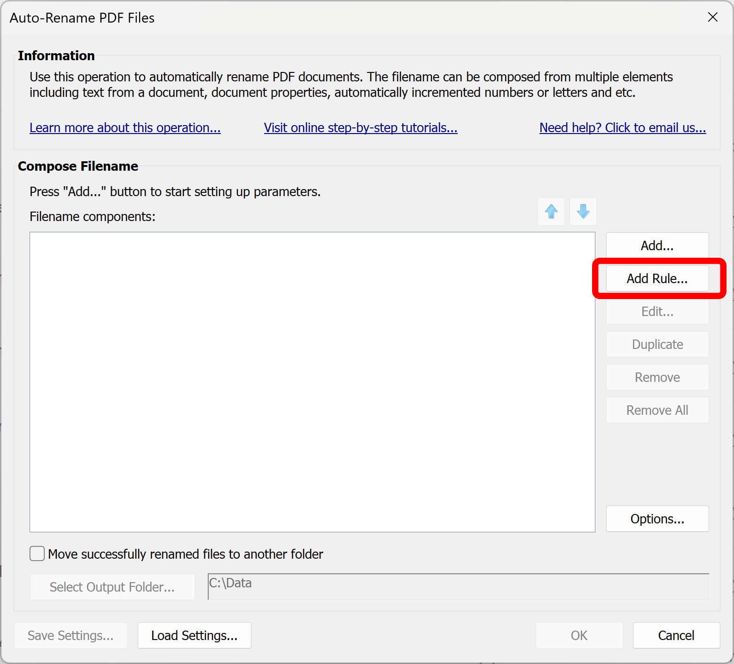The height and width of the screenshot is (664, 734).
Task: Click the output folder path field
Action: tap(458, 586)
